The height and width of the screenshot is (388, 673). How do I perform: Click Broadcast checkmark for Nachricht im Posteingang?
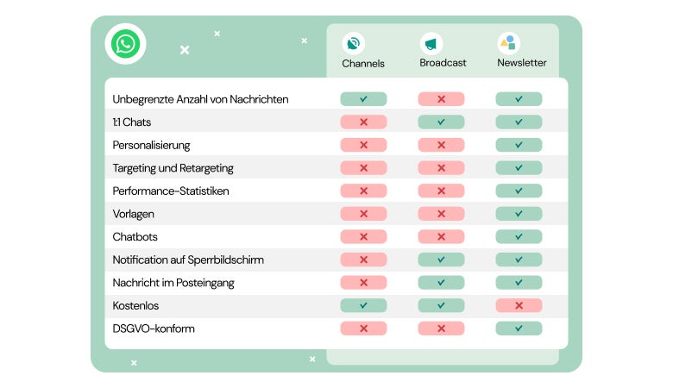(x=441, y=282)
